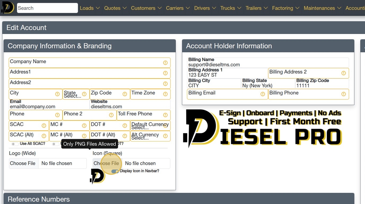Click the Diesel Pro promotional banner

263,128
